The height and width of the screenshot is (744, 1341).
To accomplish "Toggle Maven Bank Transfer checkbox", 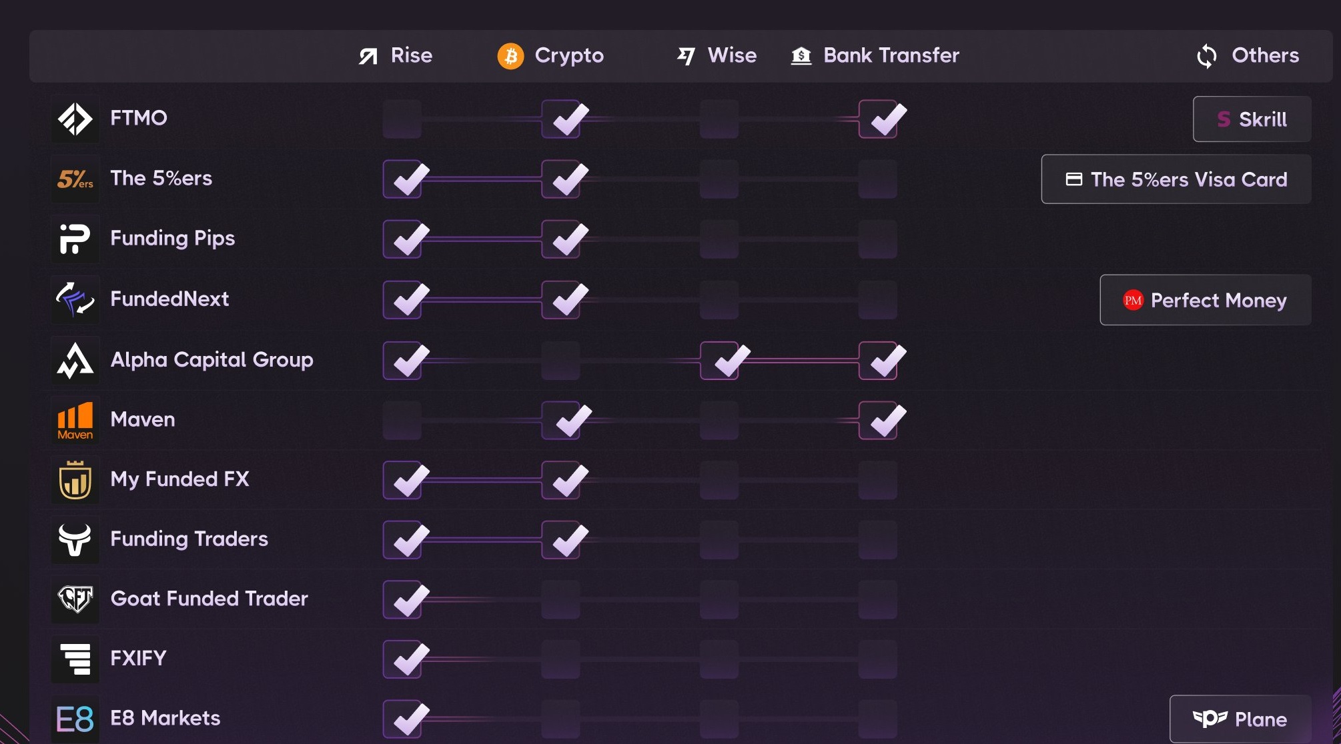I will 879,421.
